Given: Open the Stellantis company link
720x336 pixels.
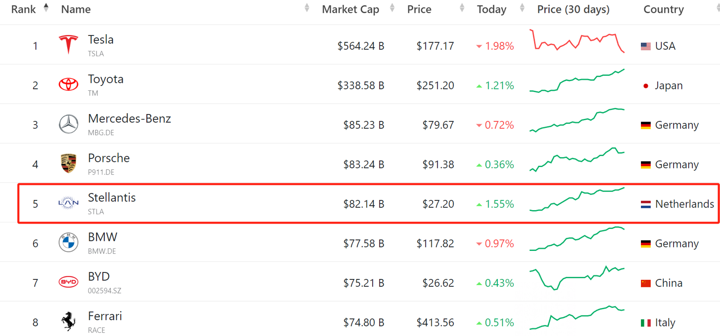Looking at the screenshot, I should click(112, 197).
